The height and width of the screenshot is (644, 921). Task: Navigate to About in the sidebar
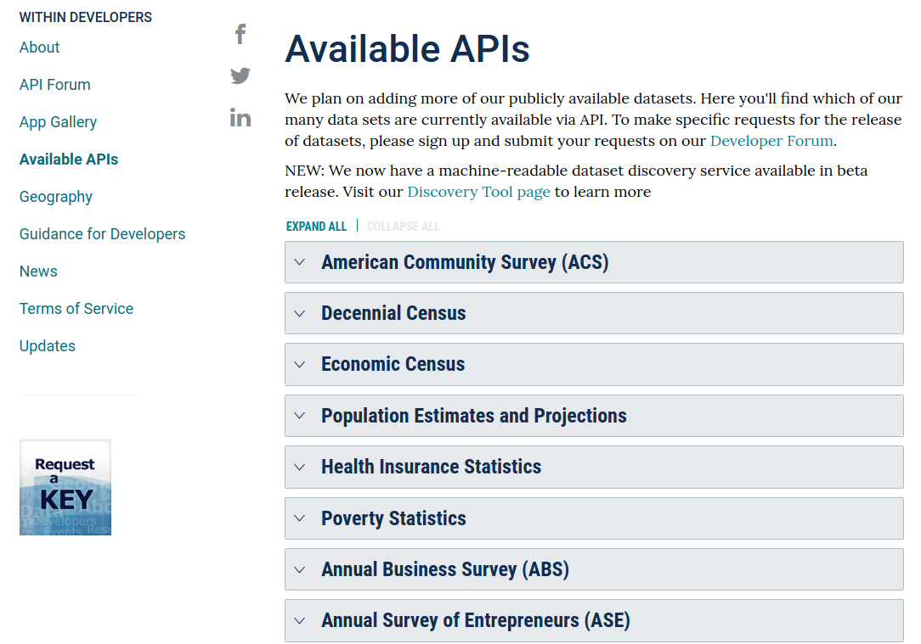tap(39, 48)
